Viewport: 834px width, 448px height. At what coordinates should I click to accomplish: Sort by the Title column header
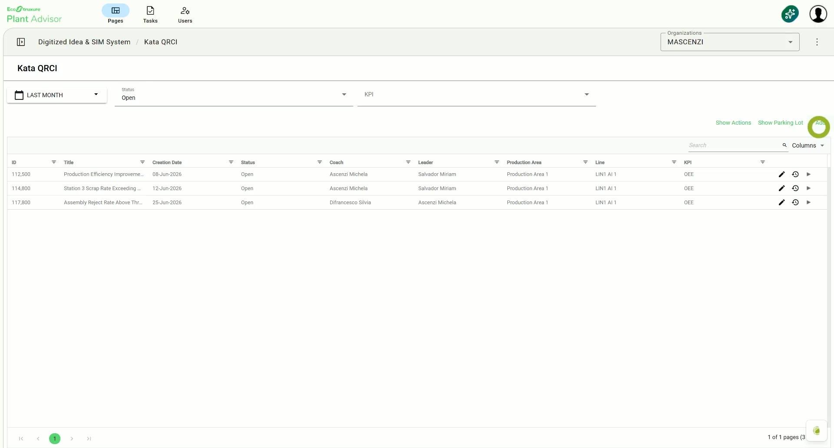tap(69, 162)
